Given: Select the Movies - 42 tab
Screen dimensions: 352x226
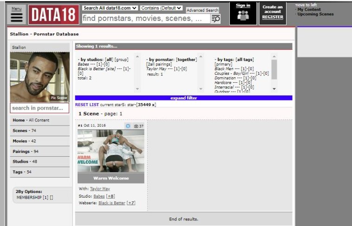Looking at the screenshot, I should pyautogui.click(x=40, y=141).
